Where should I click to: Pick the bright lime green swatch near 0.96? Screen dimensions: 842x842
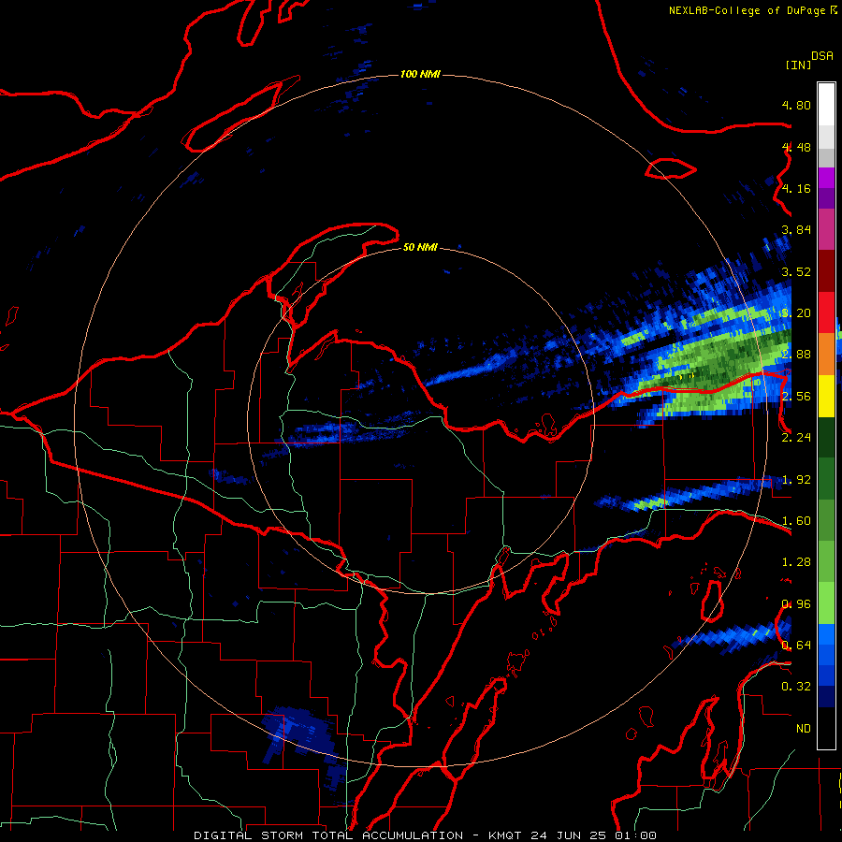tap(826, 604)
